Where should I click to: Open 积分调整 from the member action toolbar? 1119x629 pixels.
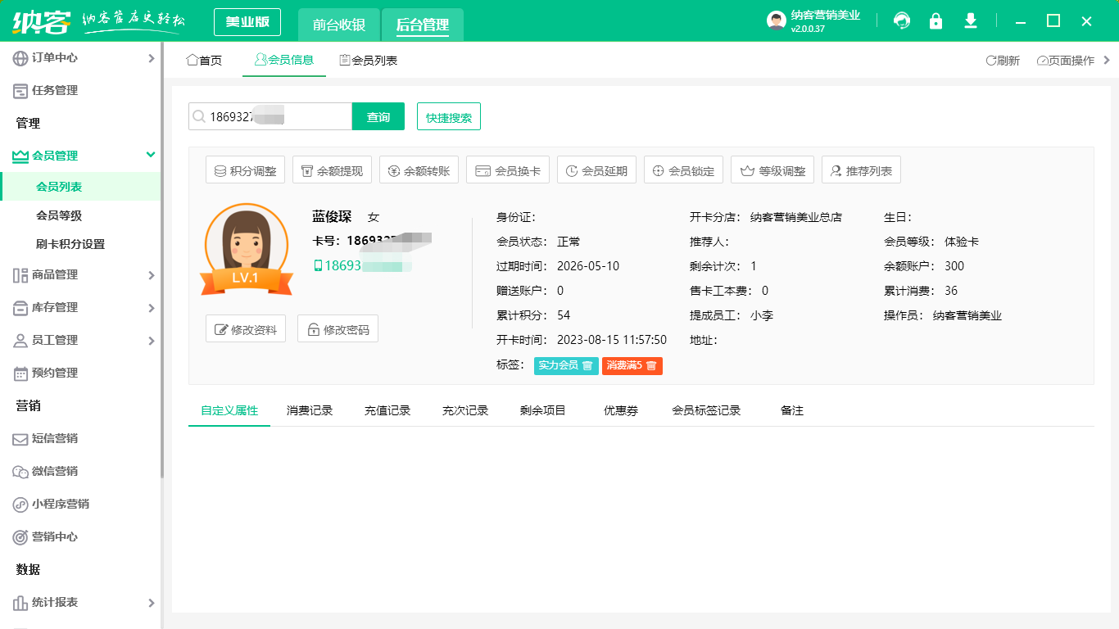(x=245, y=170)
